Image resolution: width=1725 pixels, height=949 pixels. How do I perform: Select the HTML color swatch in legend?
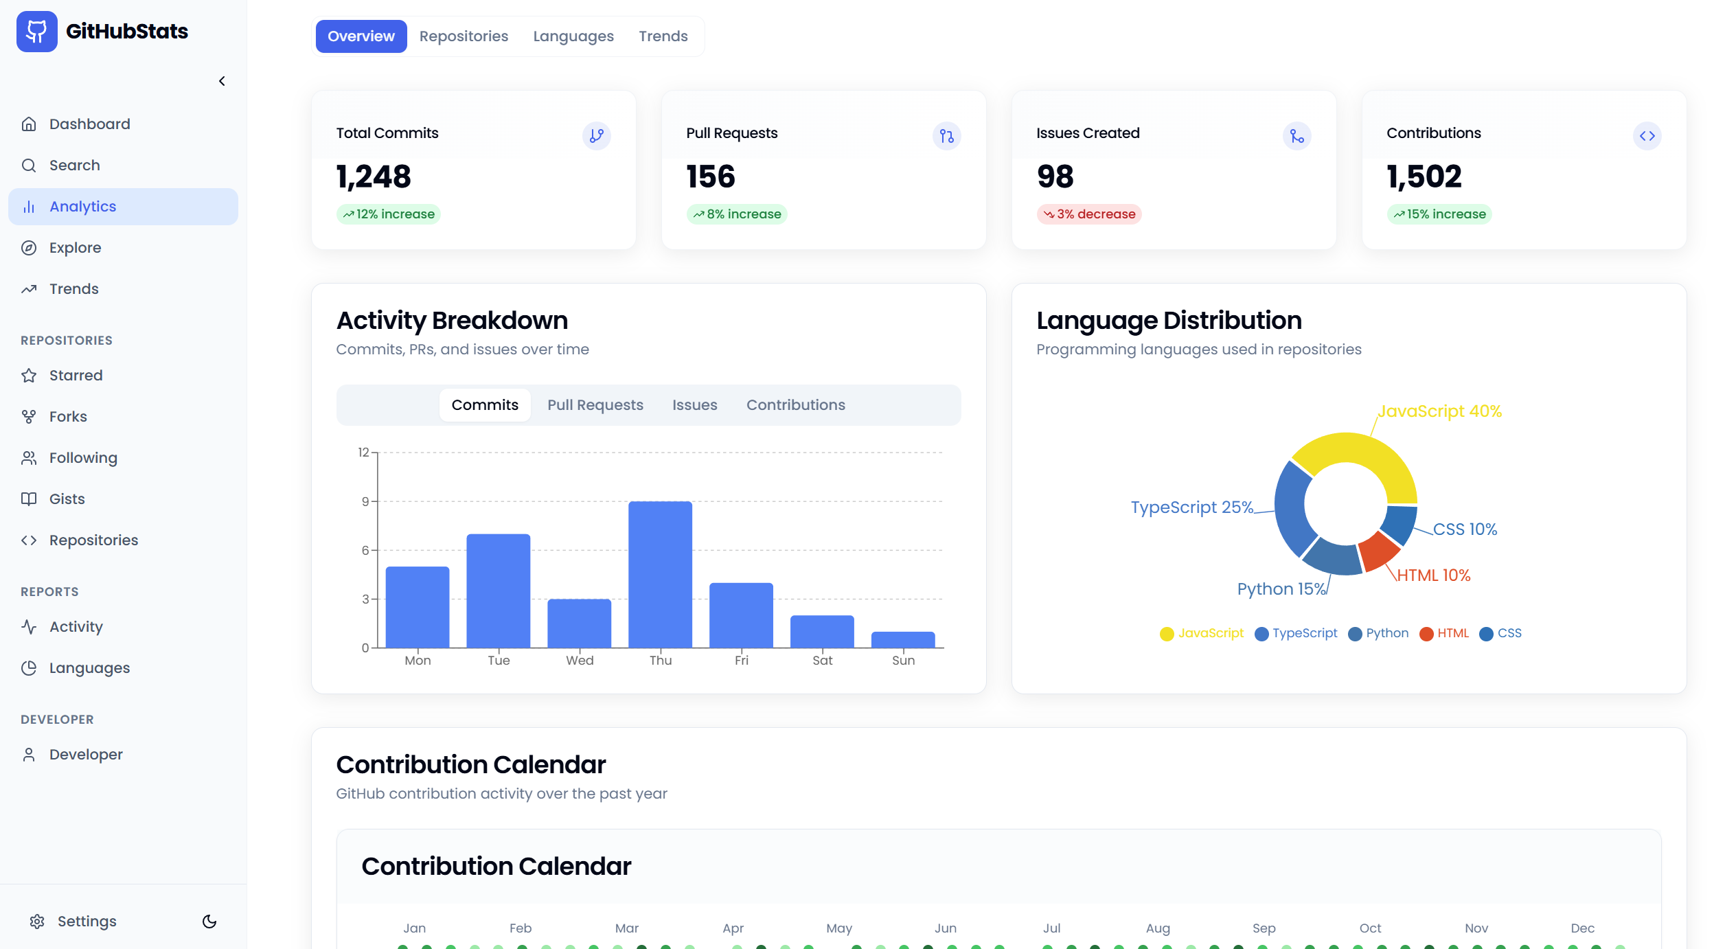coord(1427,633)
